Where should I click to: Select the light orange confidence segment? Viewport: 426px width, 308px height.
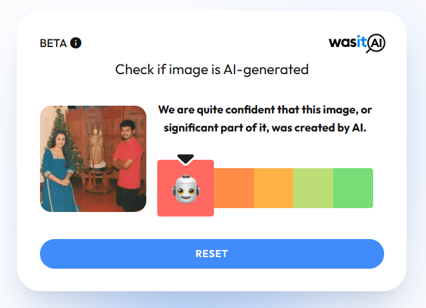pos(274,188)
